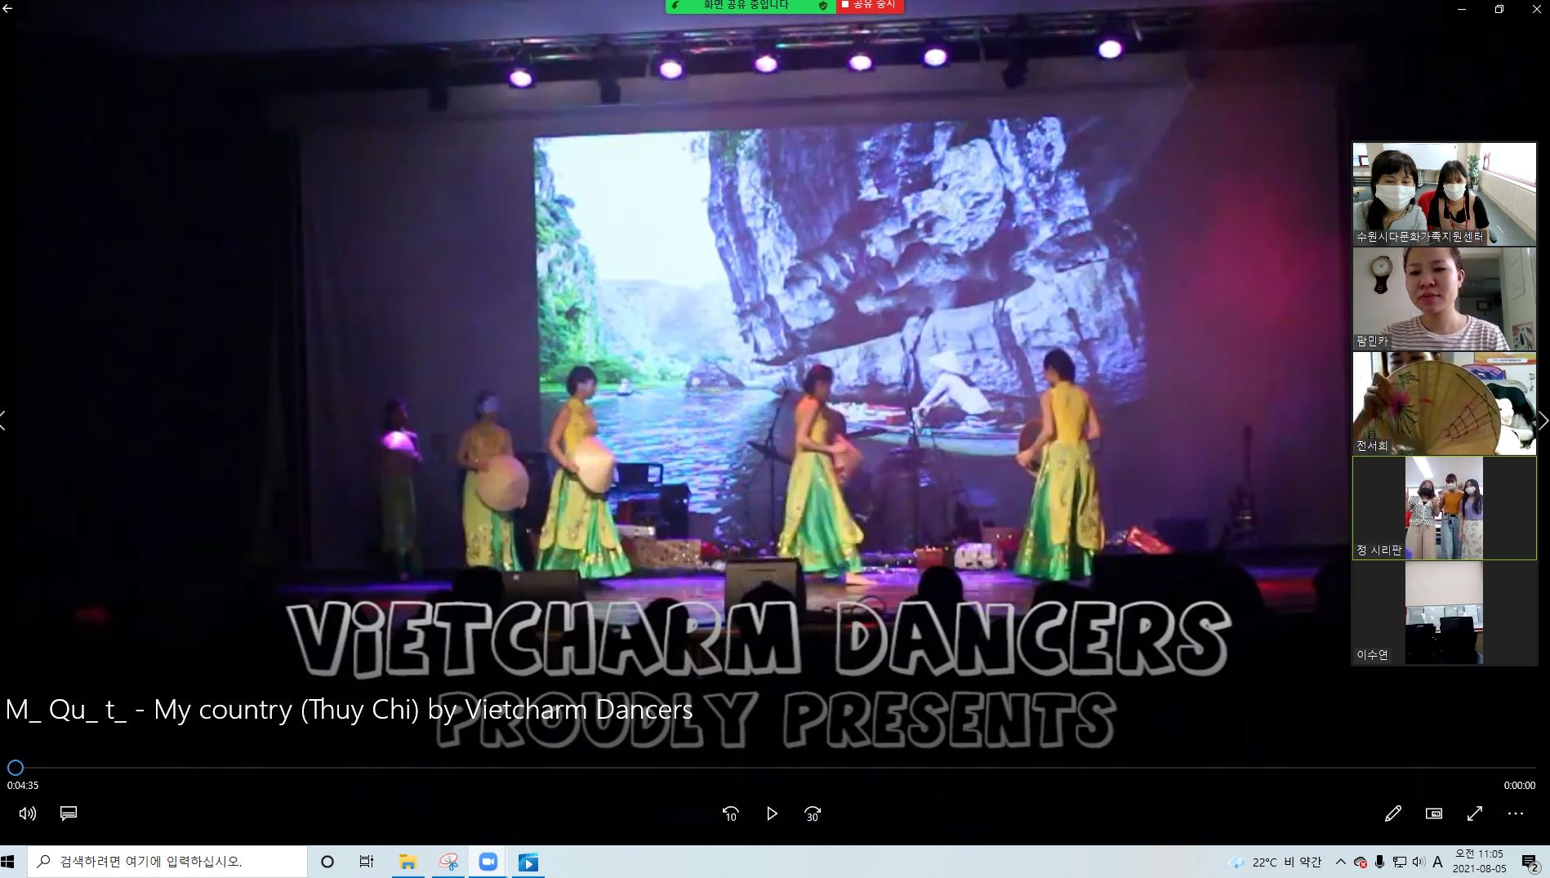Open the Snipping tool on the taskbar
This screenshot has width=1550, height=878.
click(x=448, y=862)
